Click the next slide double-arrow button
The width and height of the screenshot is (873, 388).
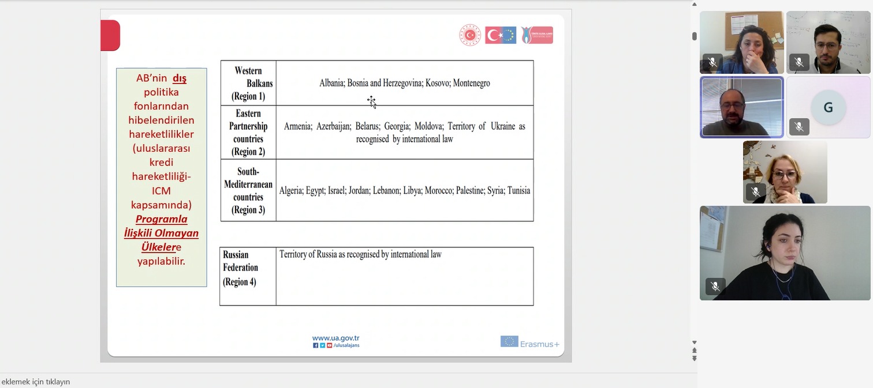tap(694, 359)
